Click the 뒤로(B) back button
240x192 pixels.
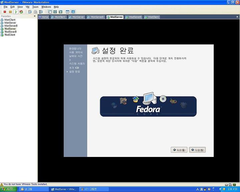pyautogui.click(x=179, y=150)
